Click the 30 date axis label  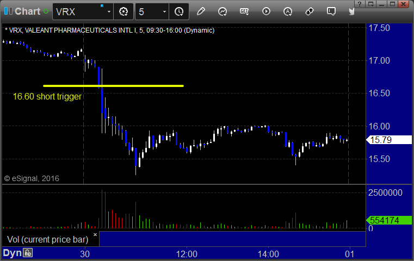pyautogui.click(x=85, y=254)
